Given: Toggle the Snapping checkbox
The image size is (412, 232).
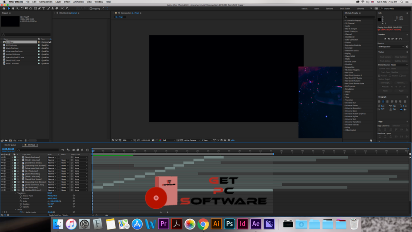Looking at the screenshot, I should click(x=91, y=8).
